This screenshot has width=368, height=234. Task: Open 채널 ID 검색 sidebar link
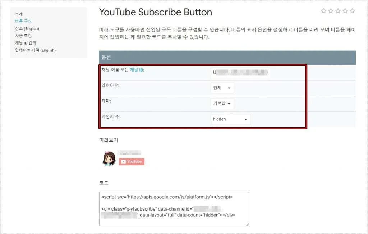[x=26, y=43]
